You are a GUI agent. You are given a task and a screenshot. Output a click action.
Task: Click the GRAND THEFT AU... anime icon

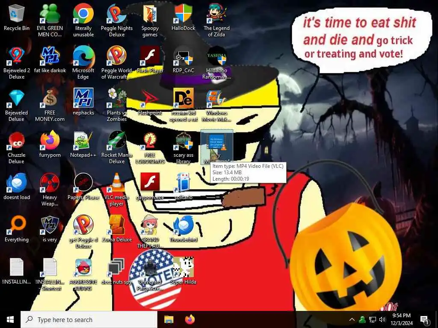click(150, 225)
